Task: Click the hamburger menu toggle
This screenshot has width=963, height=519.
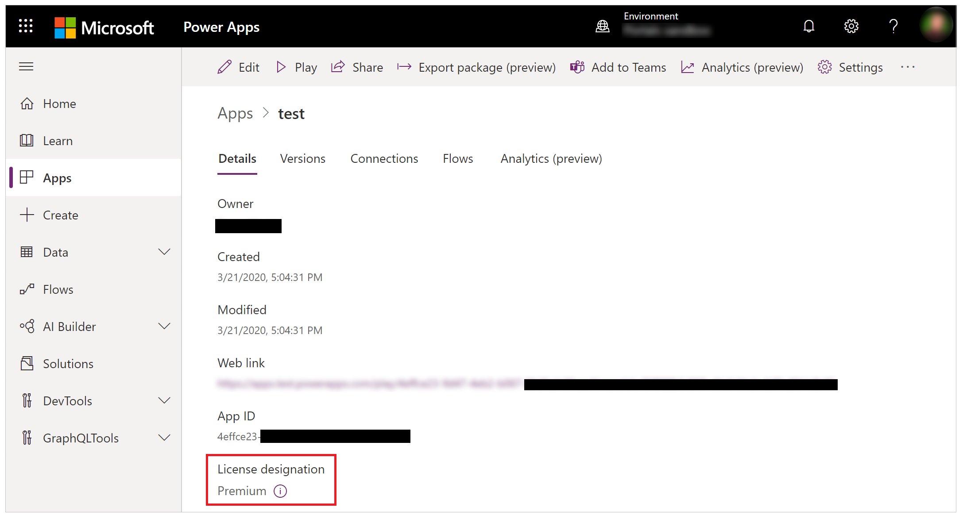Action: click(26, 66)
